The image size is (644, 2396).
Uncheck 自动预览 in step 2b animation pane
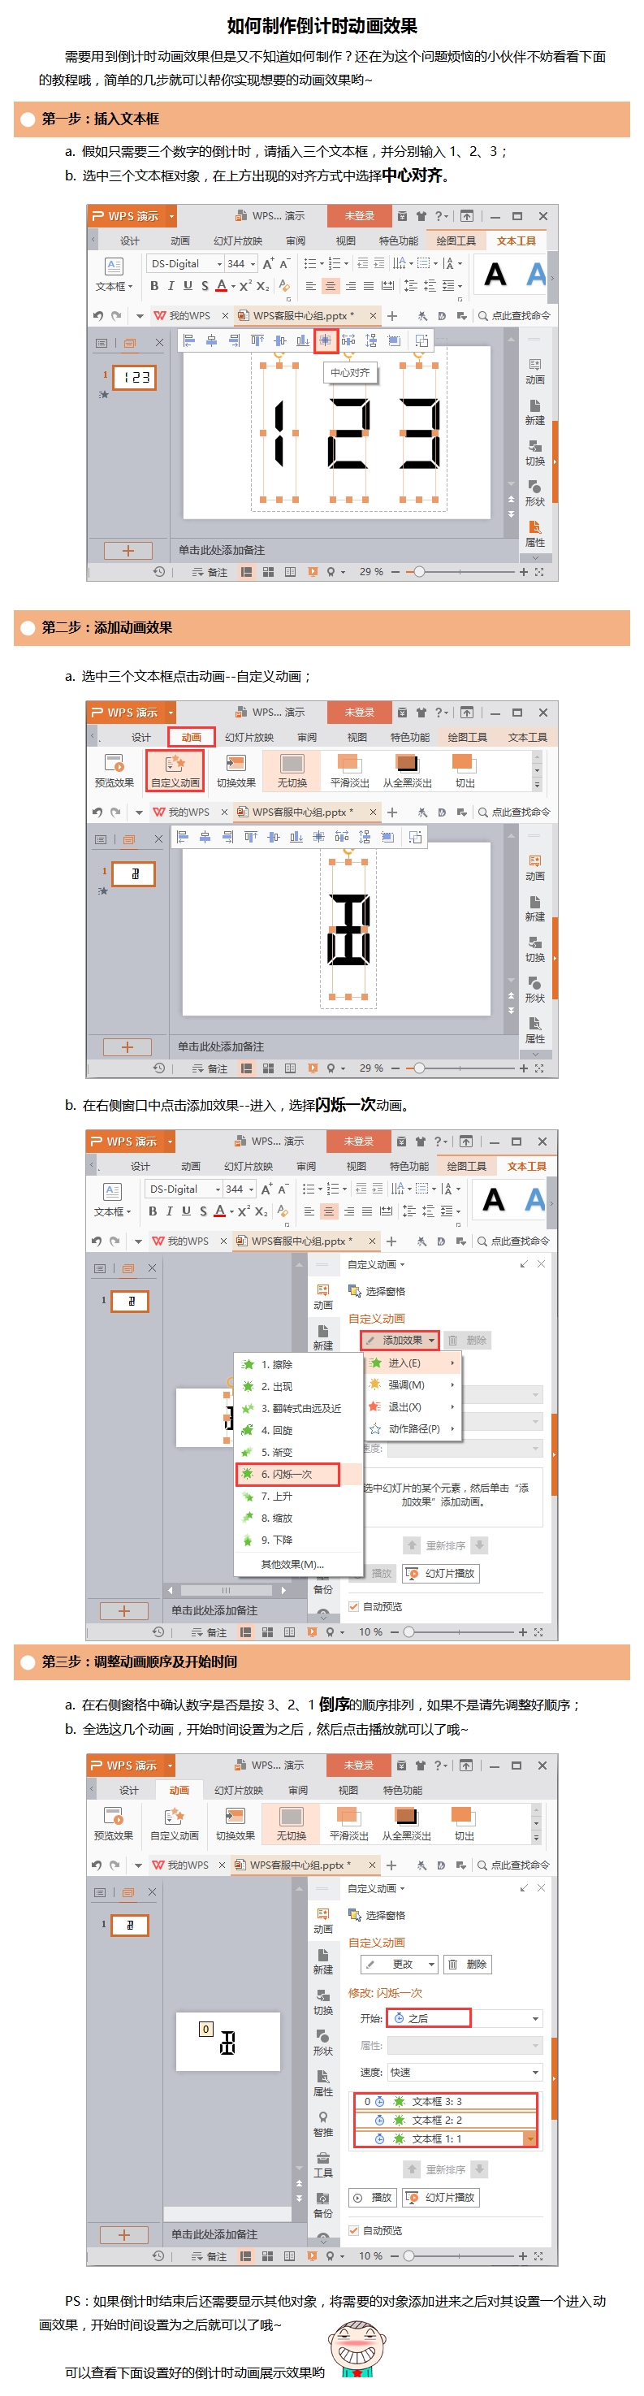(353, 1606)
